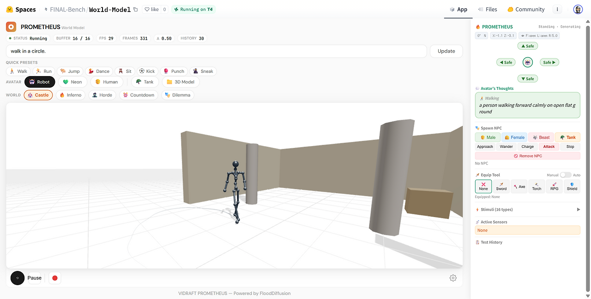Switch to the Files tab
The height and width of the screenshot is (299, 591).
pos(488,9)
